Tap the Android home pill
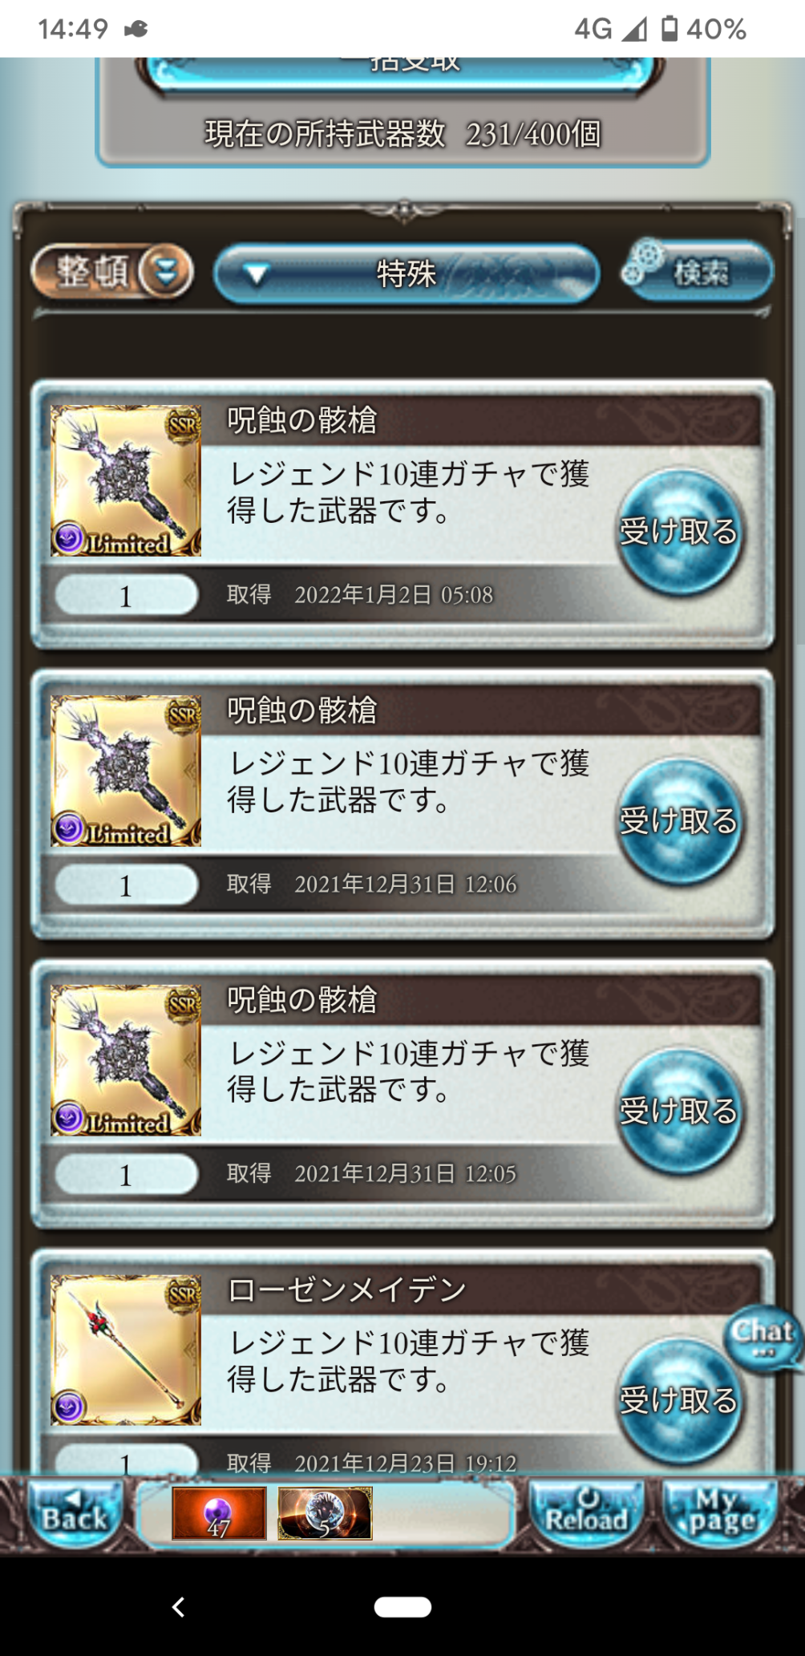 [402, 1606]
